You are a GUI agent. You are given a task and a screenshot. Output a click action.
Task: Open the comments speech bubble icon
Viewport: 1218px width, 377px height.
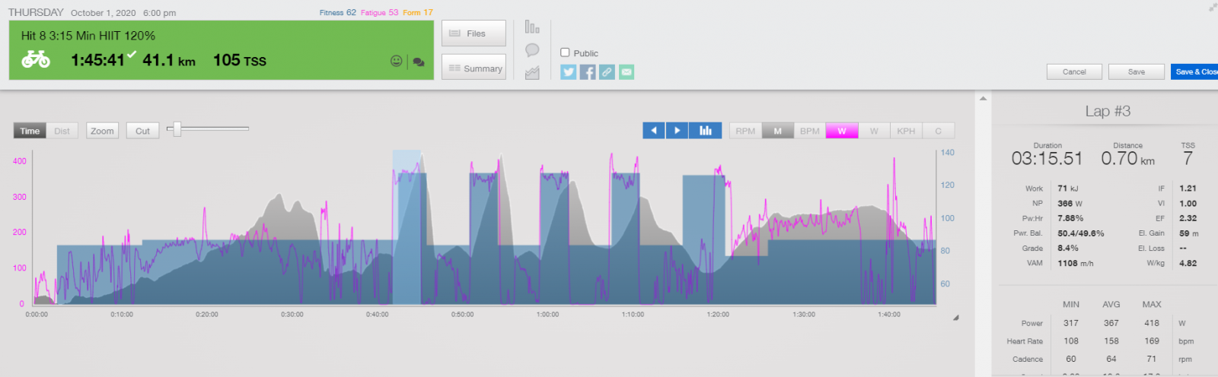tap(532, 50)
